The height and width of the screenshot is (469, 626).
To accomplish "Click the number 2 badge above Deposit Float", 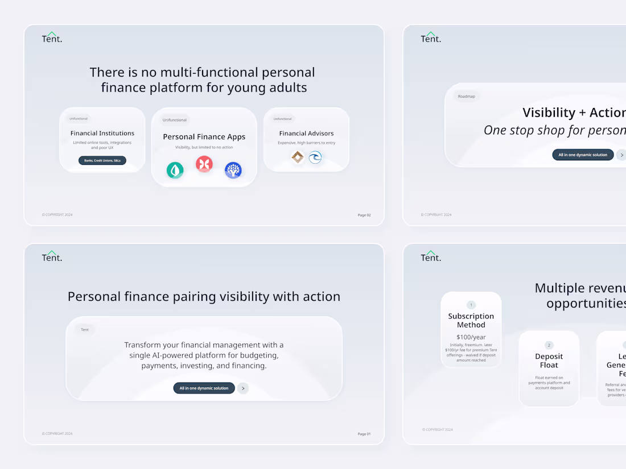I will 549,345.
